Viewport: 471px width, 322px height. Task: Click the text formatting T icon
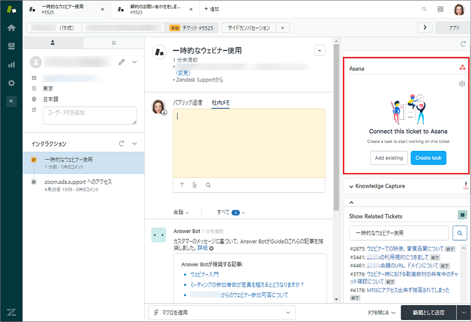click(x=182, y=185)
